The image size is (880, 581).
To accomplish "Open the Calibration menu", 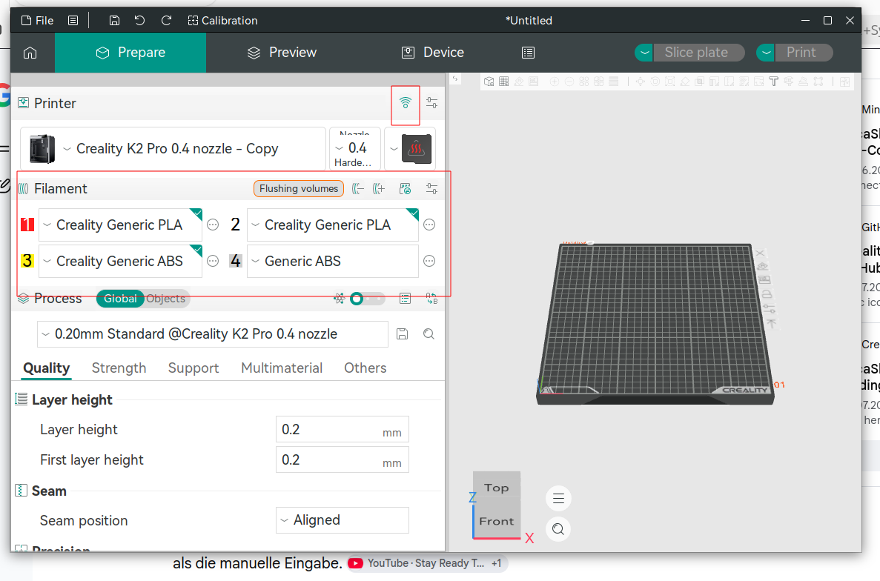I will [x=223, y=21].
